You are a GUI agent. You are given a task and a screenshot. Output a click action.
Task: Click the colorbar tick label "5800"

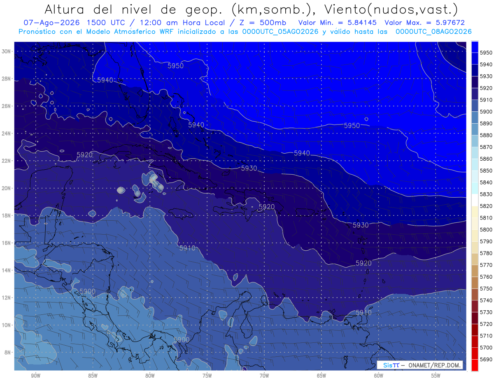[x=486, y=230]
